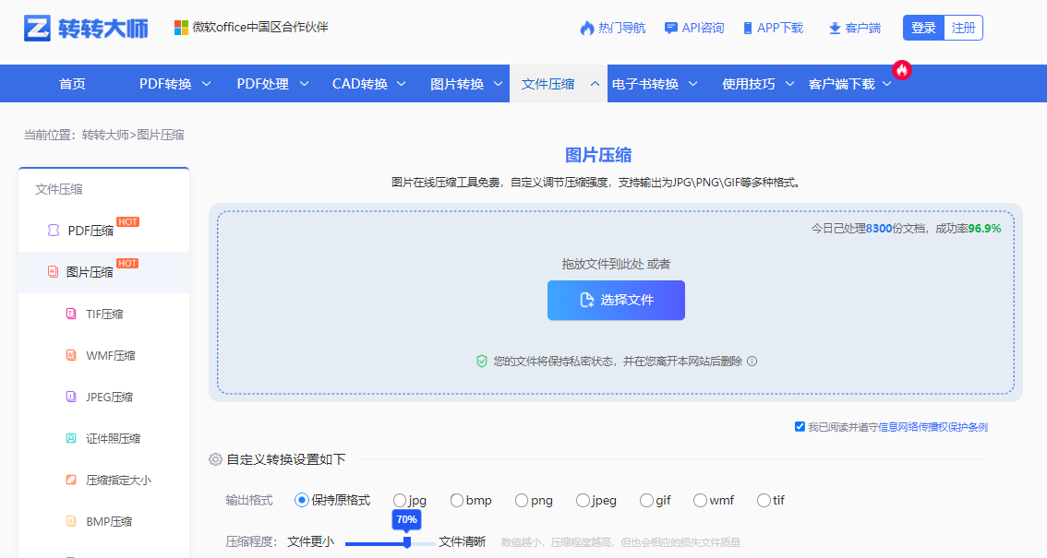Select tif output format

tap(764, 500)
